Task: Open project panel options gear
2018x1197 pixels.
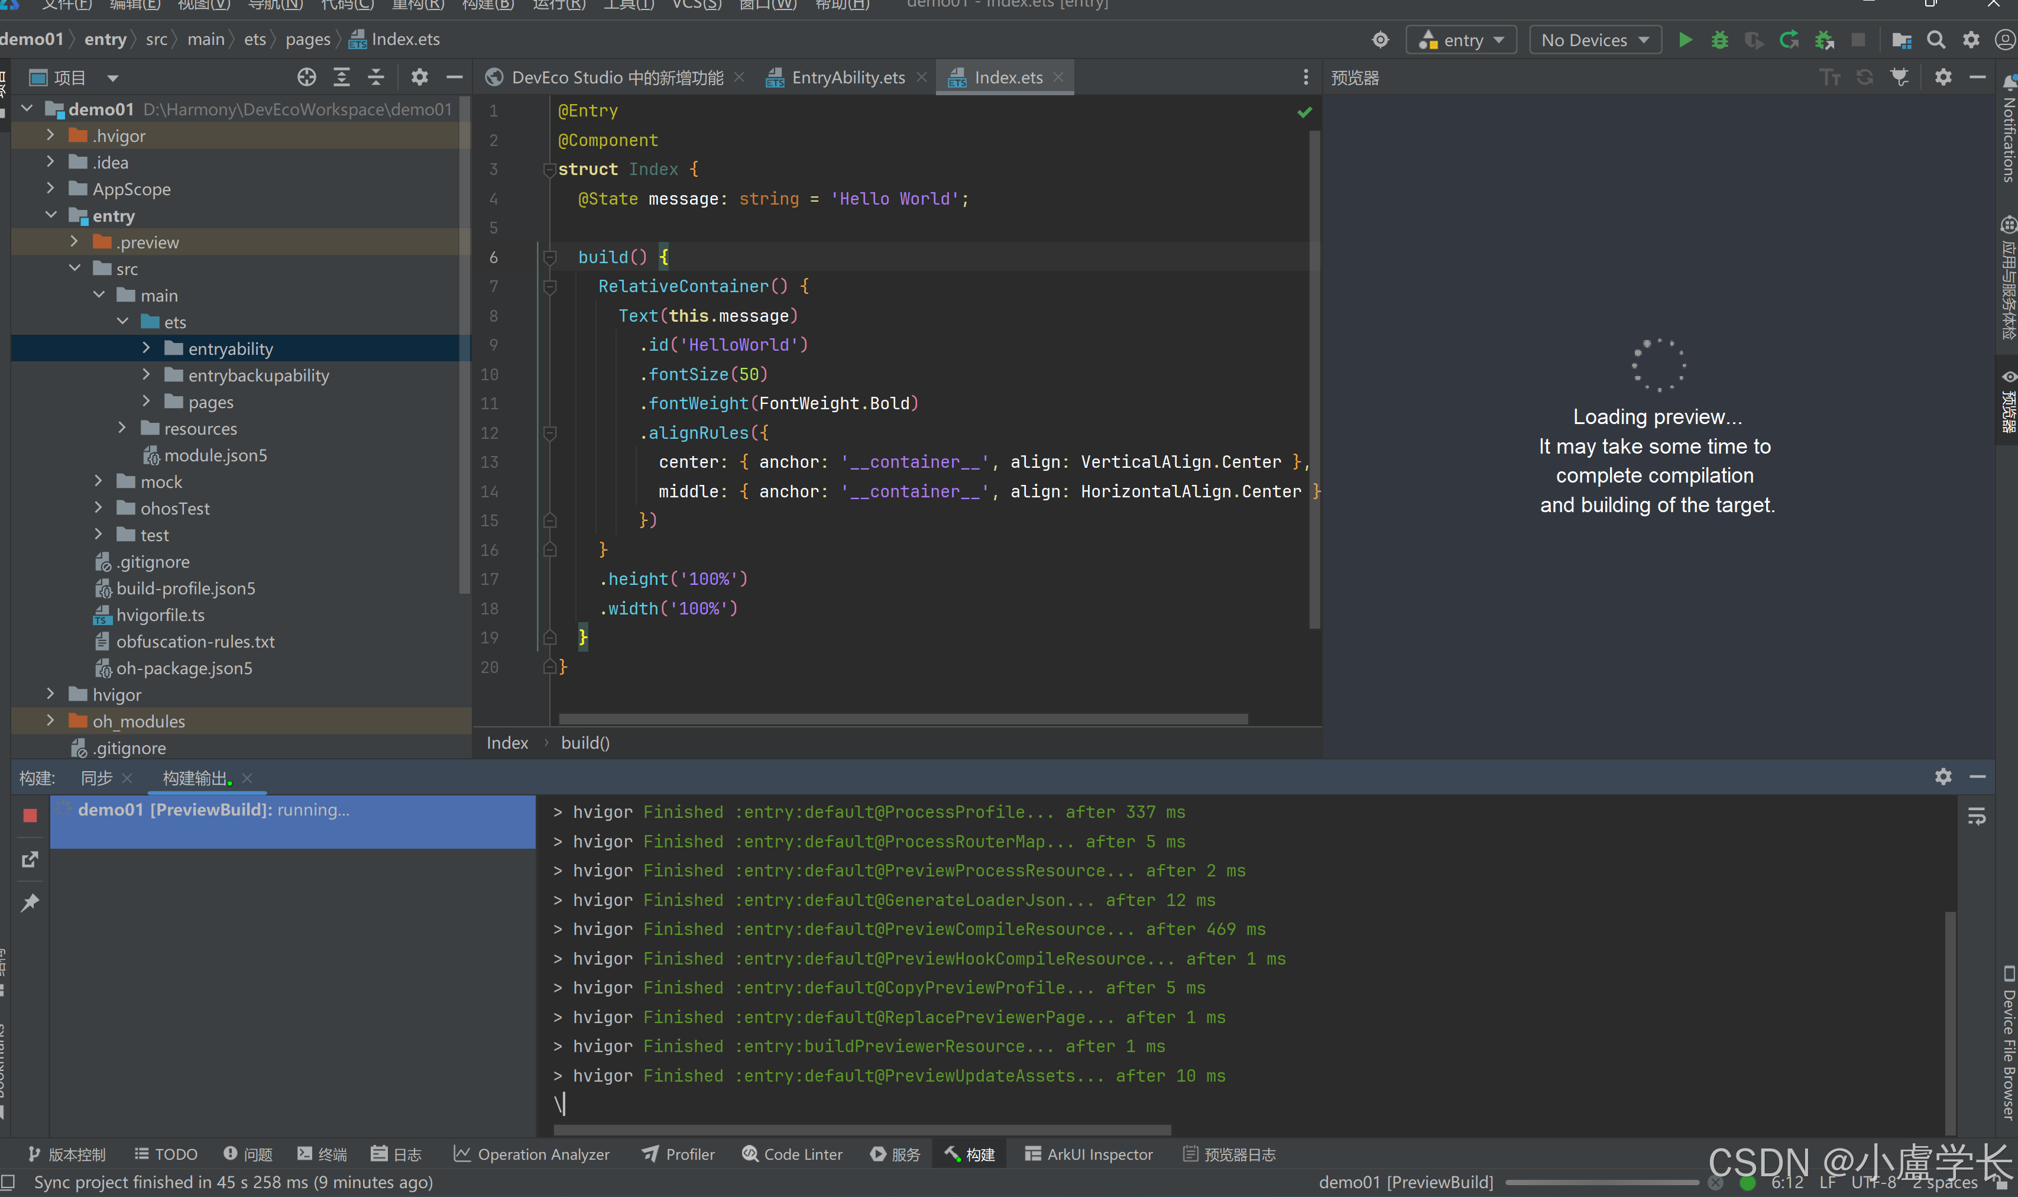Action: tap(419, 77)
